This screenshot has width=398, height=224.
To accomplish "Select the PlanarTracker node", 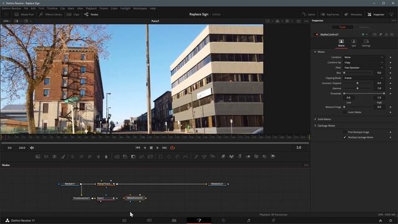I will point(105,184).
